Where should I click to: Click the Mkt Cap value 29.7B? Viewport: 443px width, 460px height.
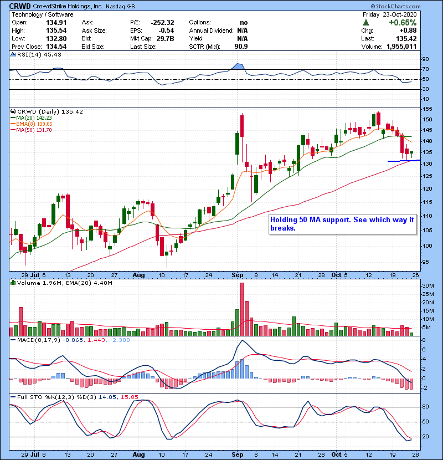pos(165,38)
